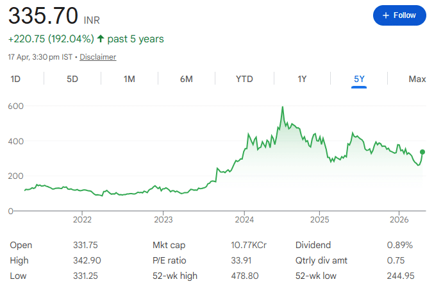The width and height of the screenshot is (434, 293).
Task: Click the chart's highest peak near 600
Action: click(282, 108)
